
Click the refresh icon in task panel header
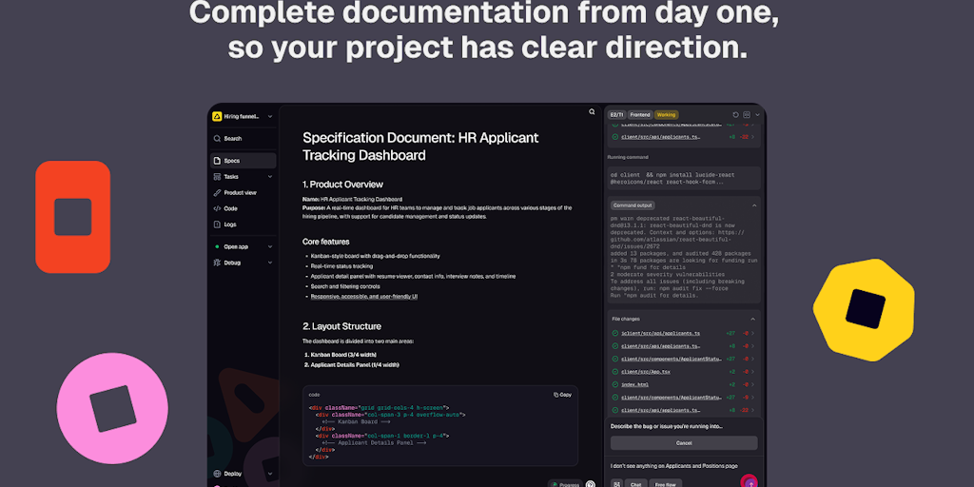pyautogui.click(x=735, y=115)
